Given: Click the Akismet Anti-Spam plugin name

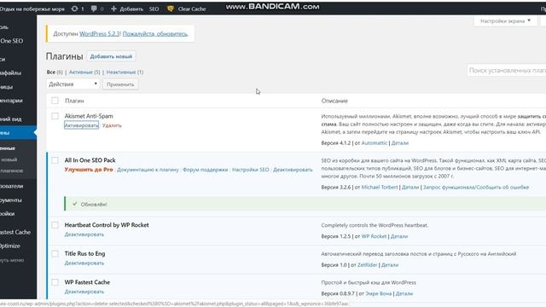Looking at the screenshot, I should (89, 116).
